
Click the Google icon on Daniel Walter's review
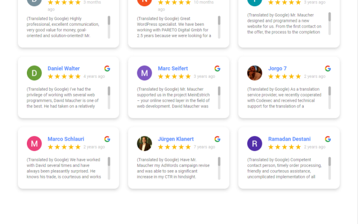pos(107,68)
